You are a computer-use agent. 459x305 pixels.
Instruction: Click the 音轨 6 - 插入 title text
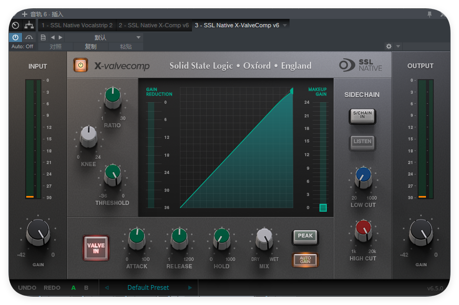click(47, 14)
